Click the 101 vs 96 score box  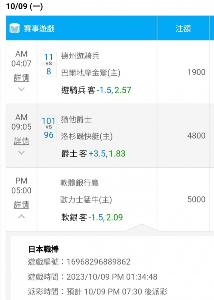tap(49, 128)
